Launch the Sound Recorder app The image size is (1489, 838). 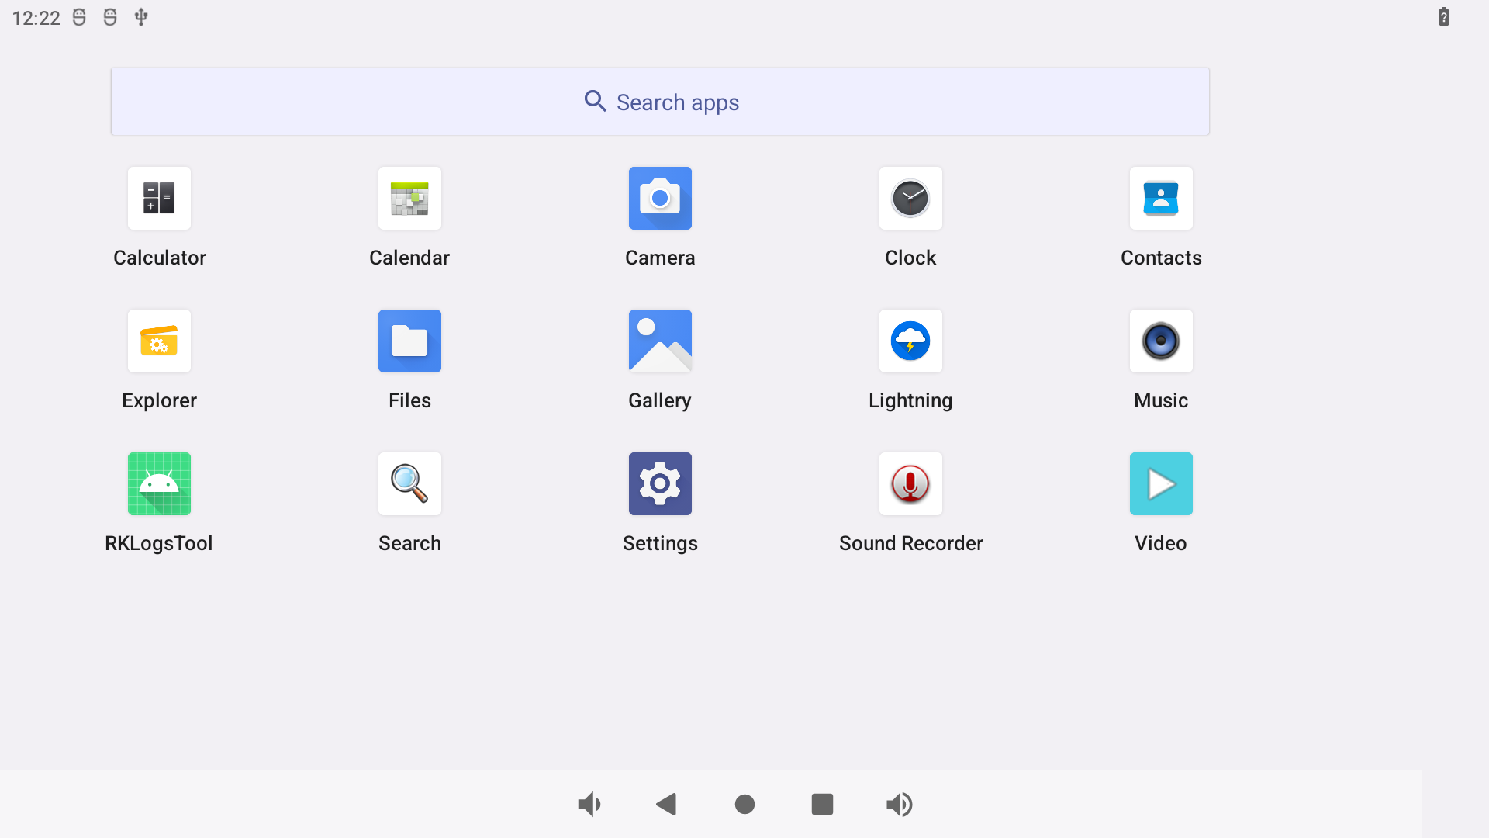910,483
